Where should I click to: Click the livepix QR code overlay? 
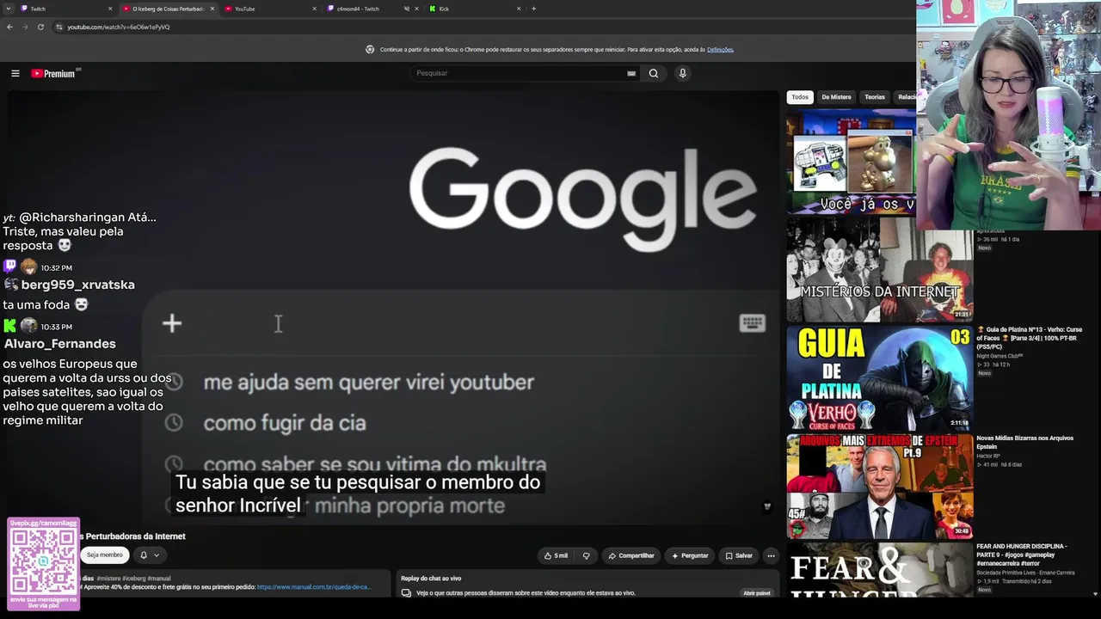click(44, 563)
